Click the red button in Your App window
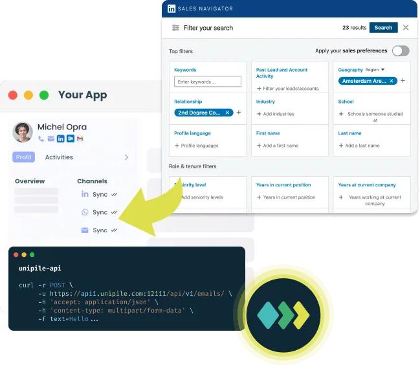 [13, 95]
